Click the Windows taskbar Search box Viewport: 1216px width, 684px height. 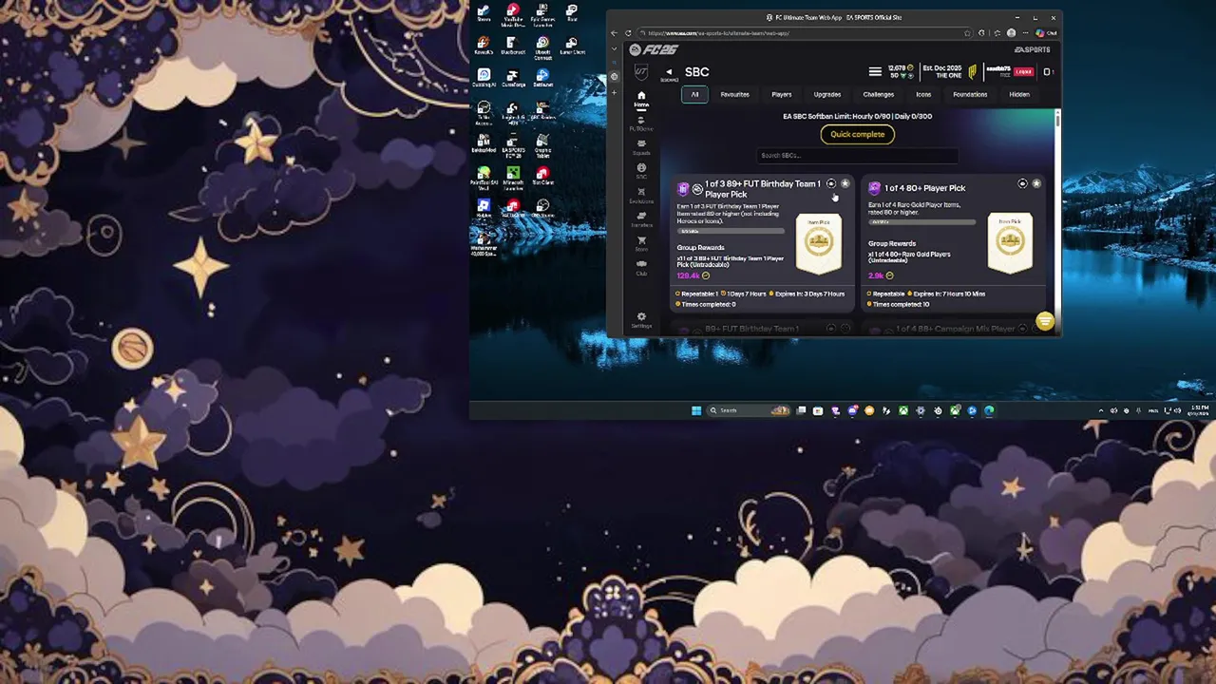750,410
